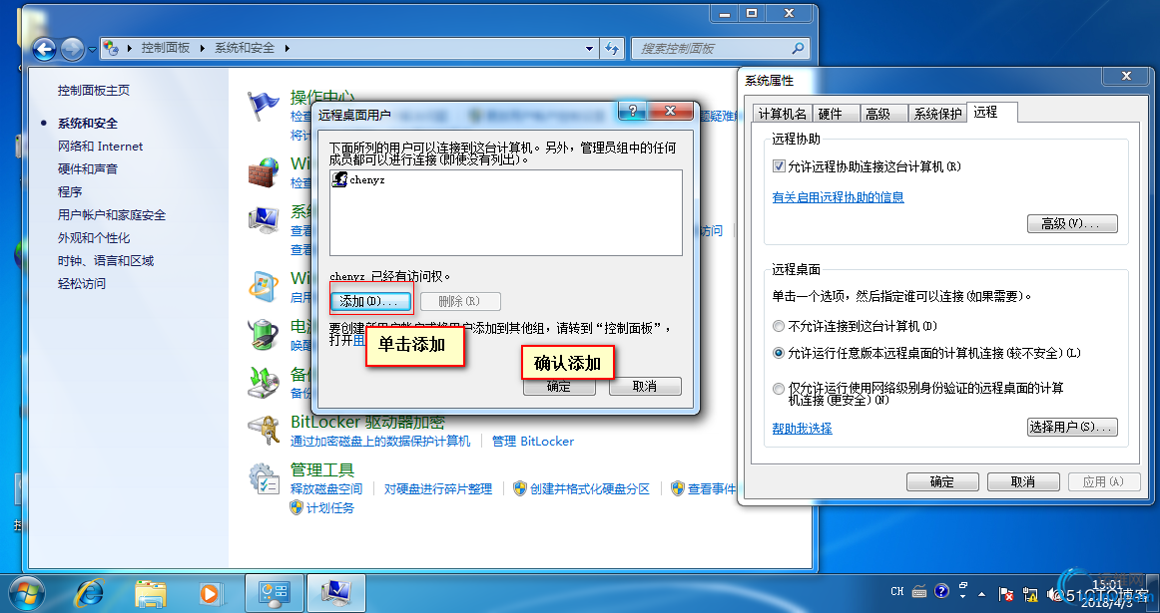Launch Internet Explorer from the taskbar
This screenshot has width=1160, height=613.
coord(90,593)
